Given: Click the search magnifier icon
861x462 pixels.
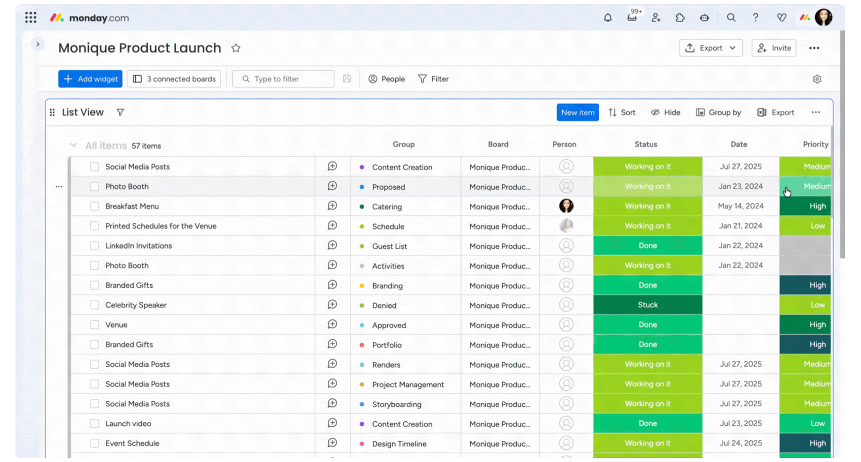Looking at the screenshot, I should [731, 18].
